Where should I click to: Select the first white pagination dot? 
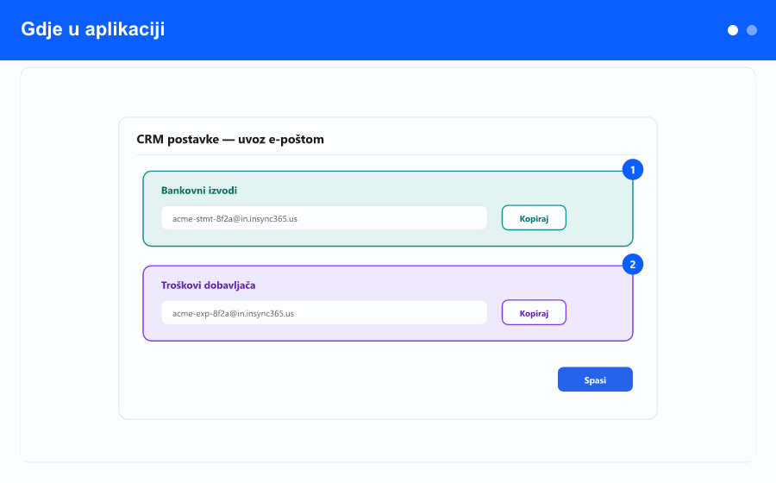732,30
